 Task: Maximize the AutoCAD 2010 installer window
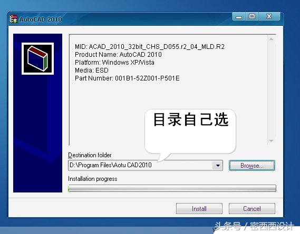click(x=252, y=17)
